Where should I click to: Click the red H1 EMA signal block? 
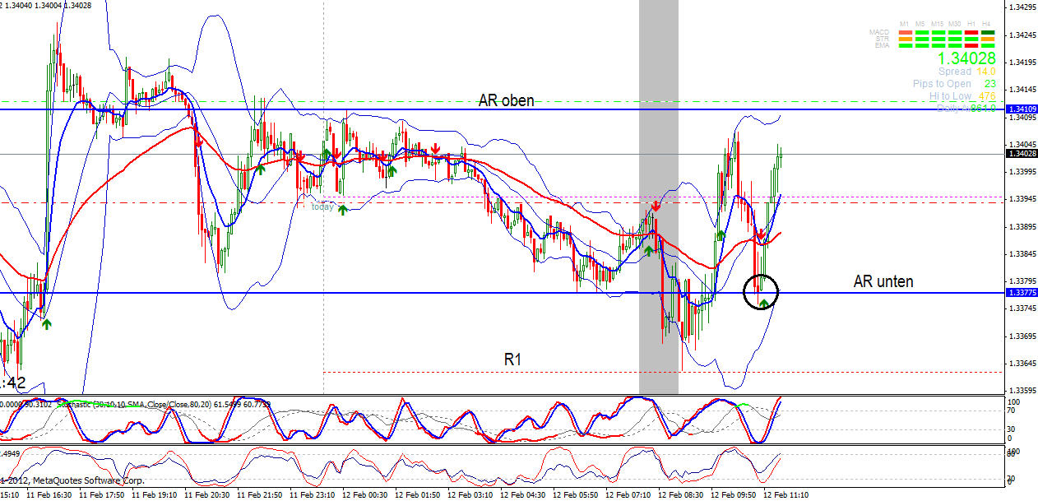coord(971,44)
